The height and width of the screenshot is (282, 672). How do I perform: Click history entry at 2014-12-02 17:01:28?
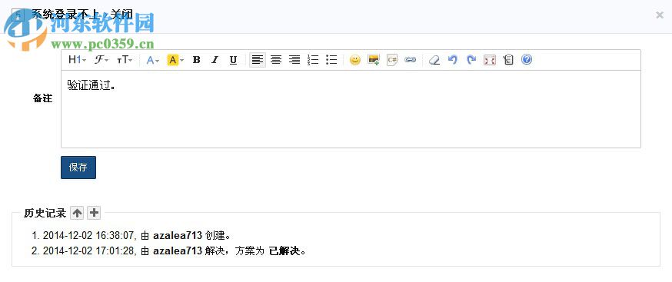pyautogui.click(x=169, y=251)
